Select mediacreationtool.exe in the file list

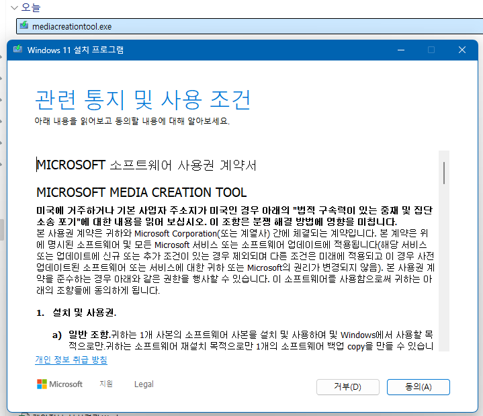249,26
